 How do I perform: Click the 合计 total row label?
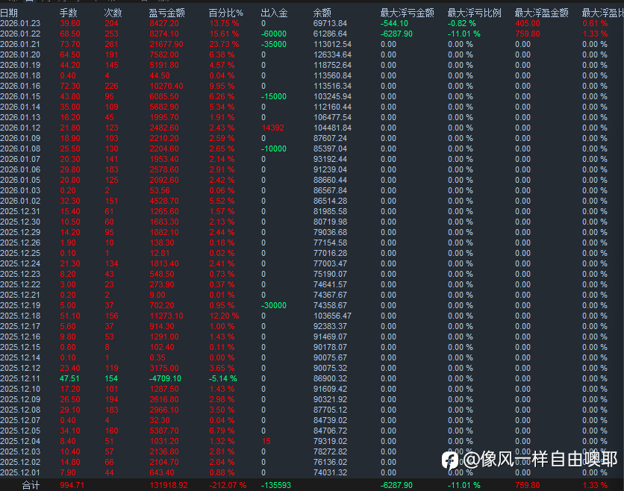click(x=31, y=486)
